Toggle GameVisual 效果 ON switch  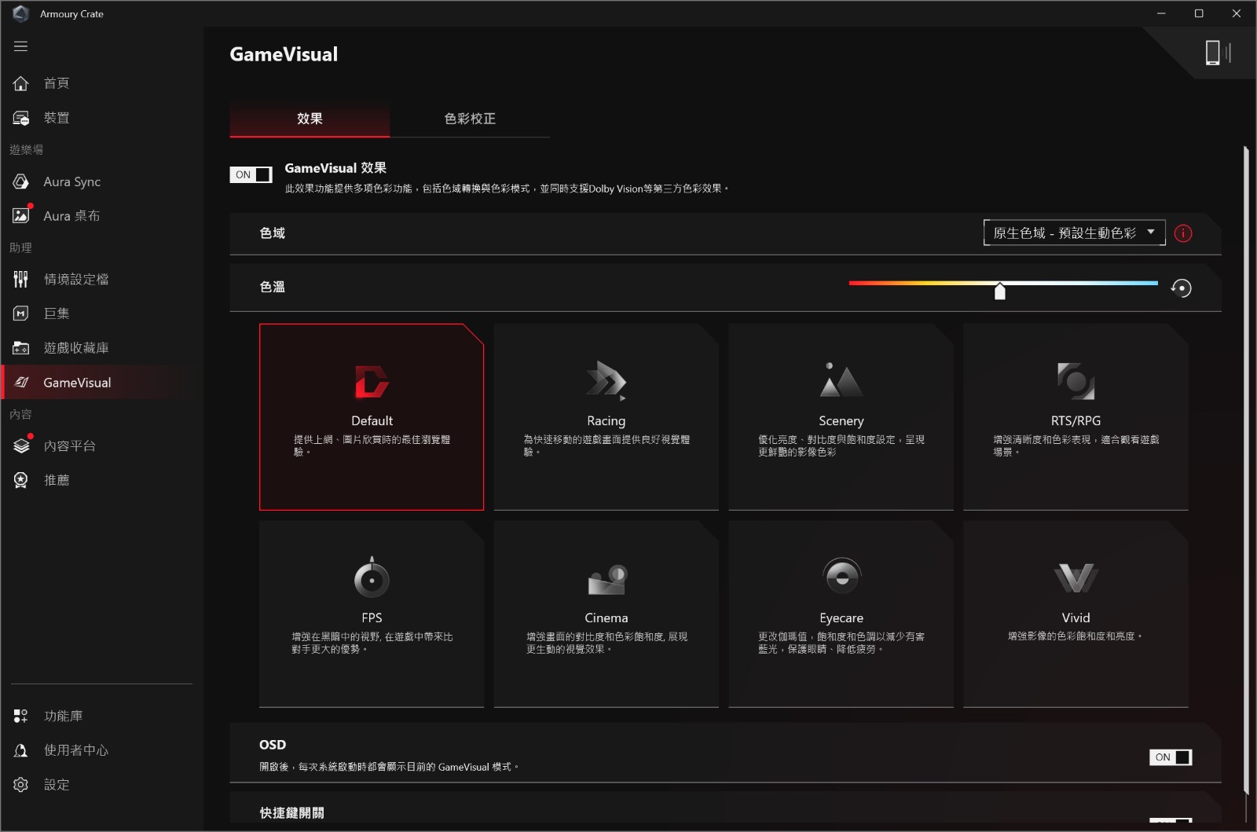(251, 174)
